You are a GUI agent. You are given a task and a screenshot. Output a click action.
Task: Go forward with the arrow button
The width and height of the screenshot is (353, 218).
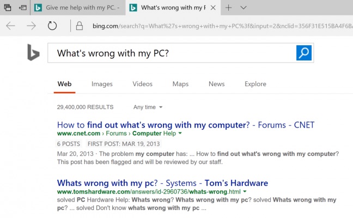[31, 26]
